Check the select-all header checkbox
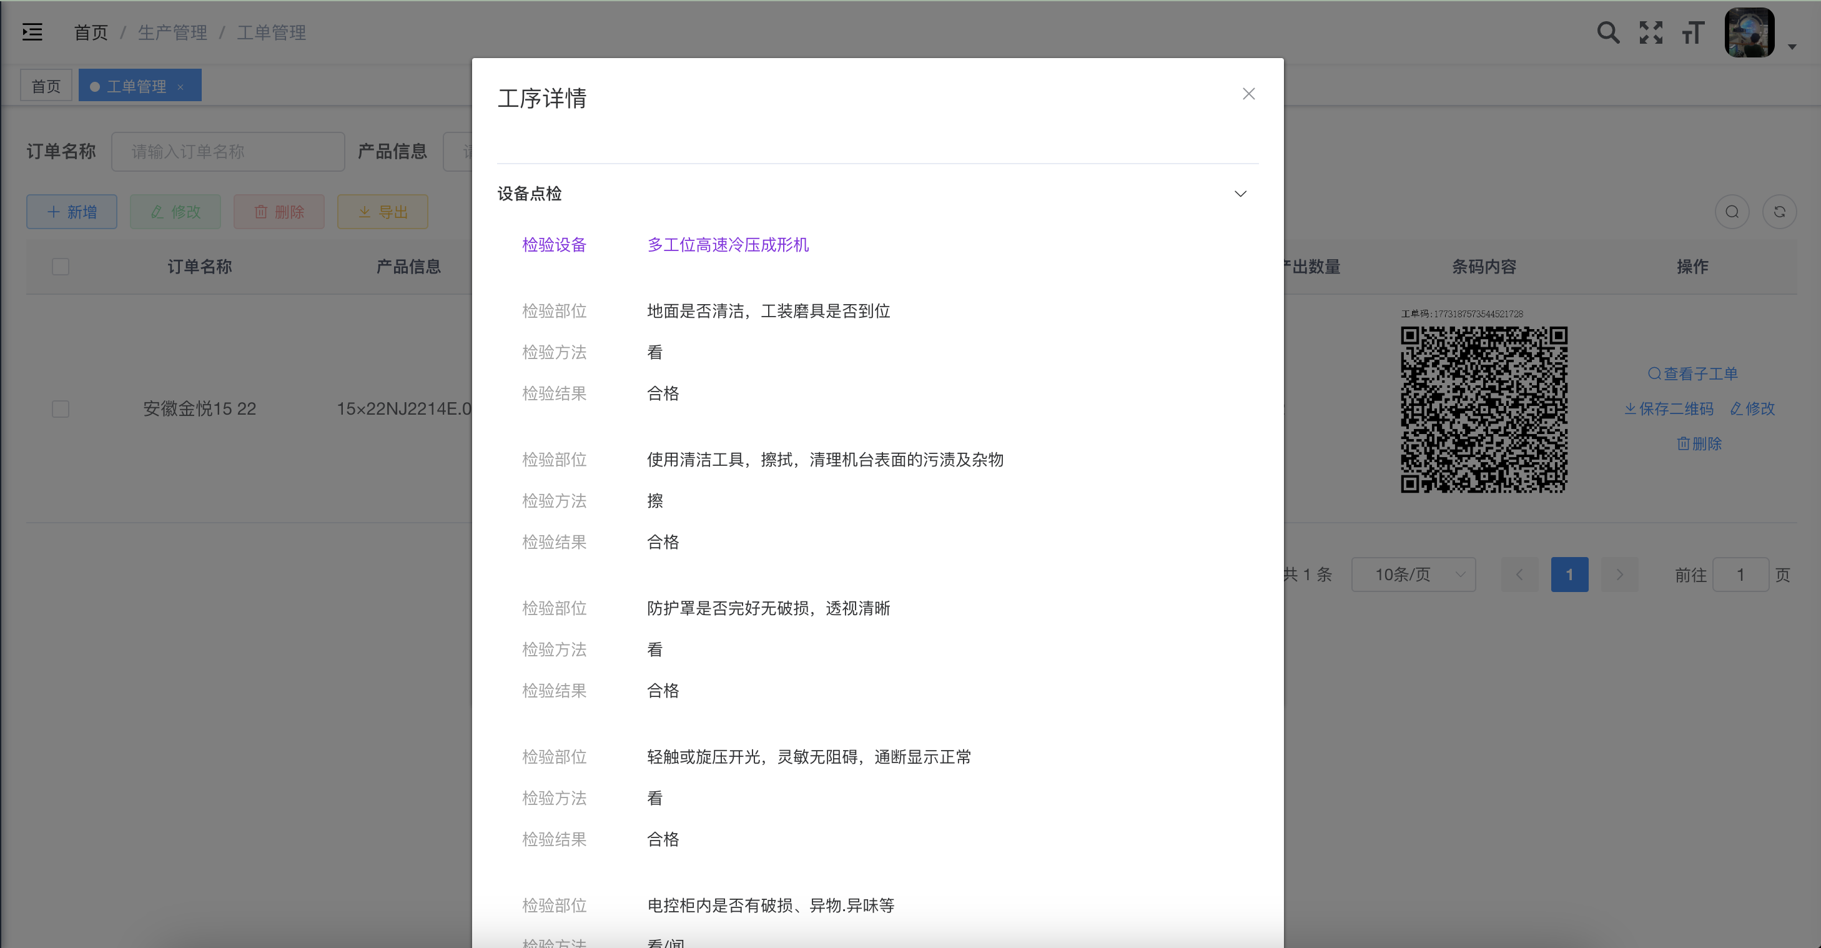Image resolution: width=1821 pixels, height=948 pixels. click(61, 267)
